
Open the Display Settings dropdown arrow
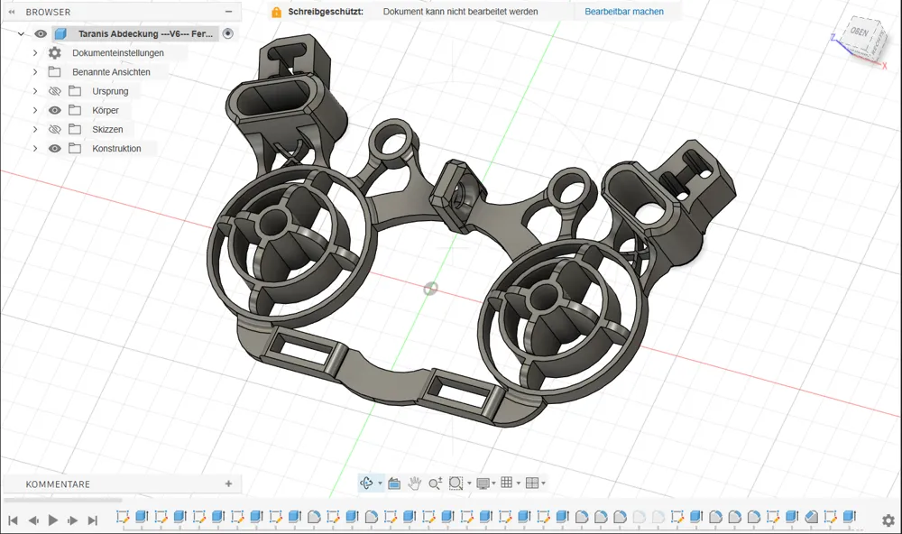tap(493, 483)
